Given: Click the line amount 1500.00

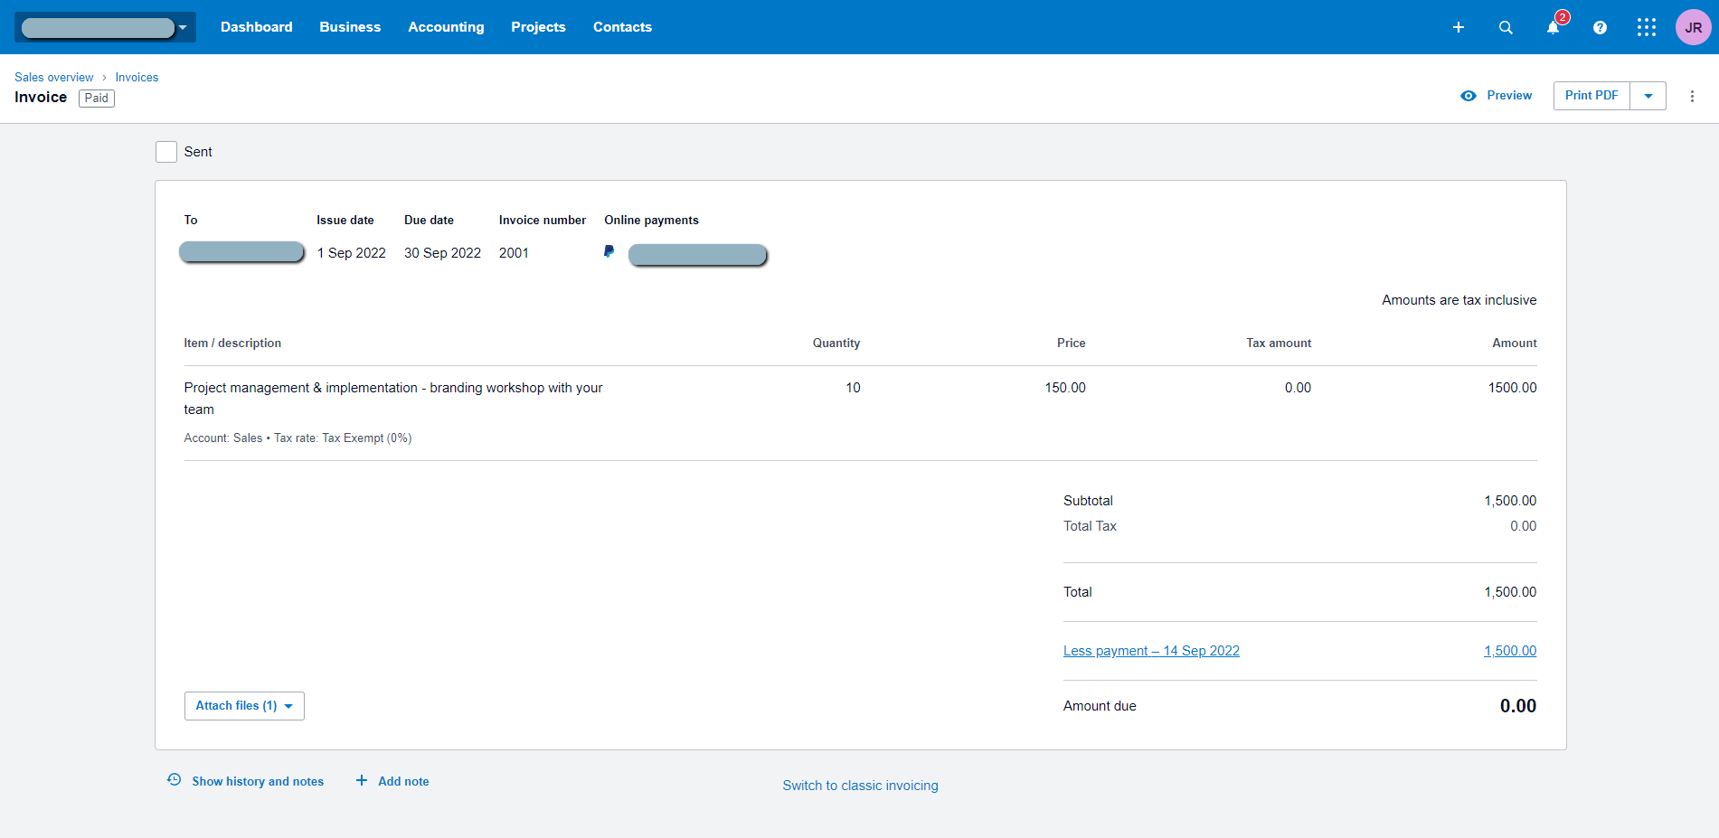Looking at the screenshot, I should [x=1512, y=388].
